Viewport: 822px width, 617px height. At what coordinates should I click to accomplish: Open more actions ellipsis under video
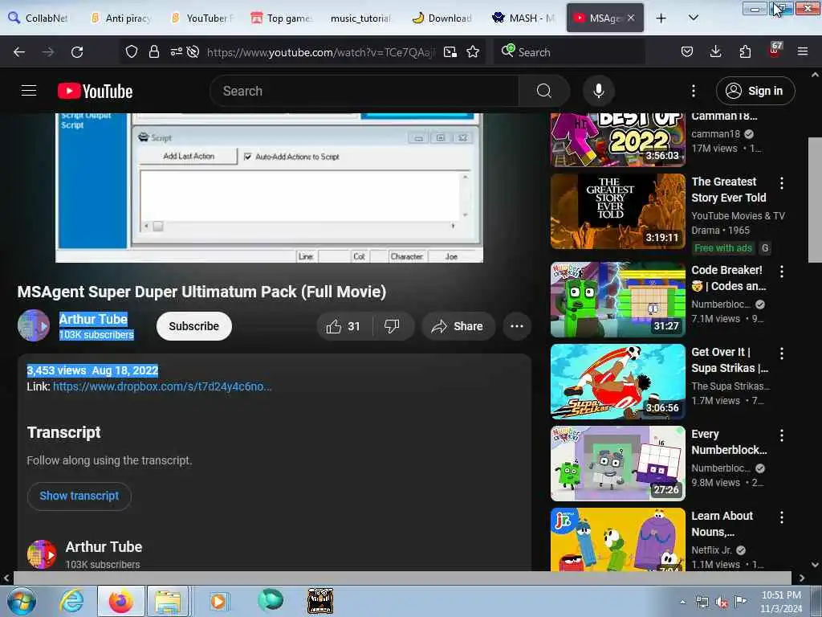tap(517, 326)
